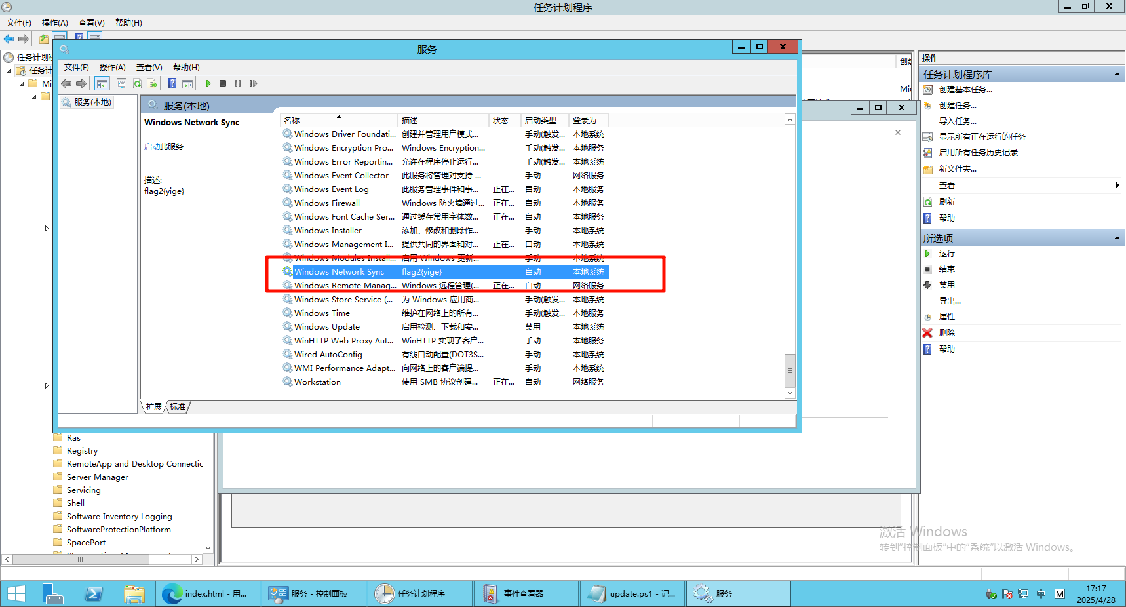Open the 帮助(H) menu in Services window
The image size is (1126, 607).
pos(186,68)
